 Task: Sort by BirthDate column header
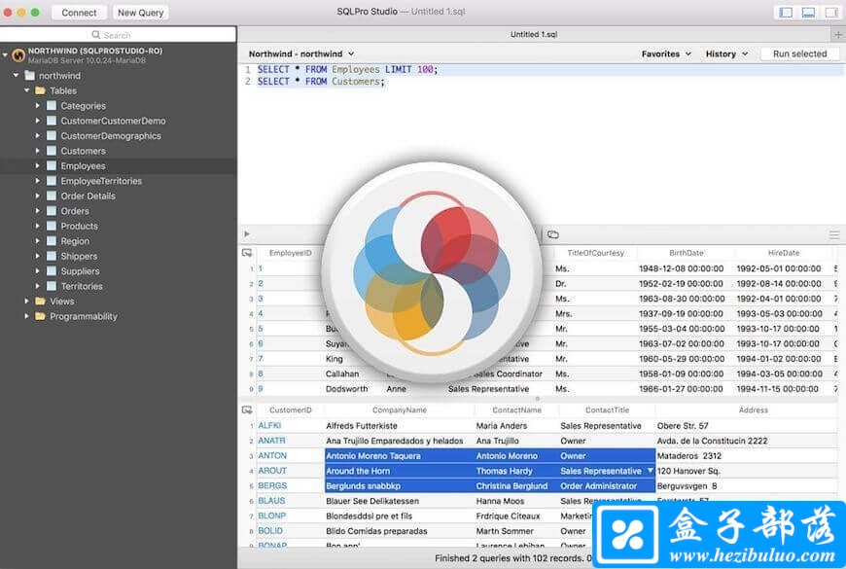point(686,253)
